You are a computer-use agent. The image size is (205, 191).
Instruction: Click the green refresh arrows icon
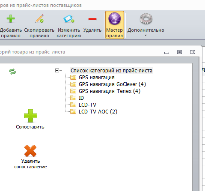point(12,72)
